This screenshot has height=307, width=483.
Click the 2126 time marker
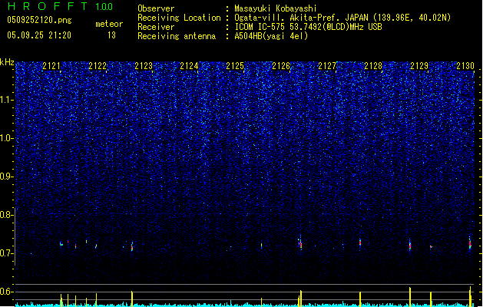point(281,66)
